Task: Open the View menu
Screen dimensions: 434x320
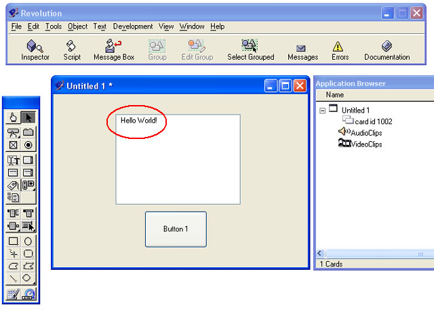Action: point(166,26)
